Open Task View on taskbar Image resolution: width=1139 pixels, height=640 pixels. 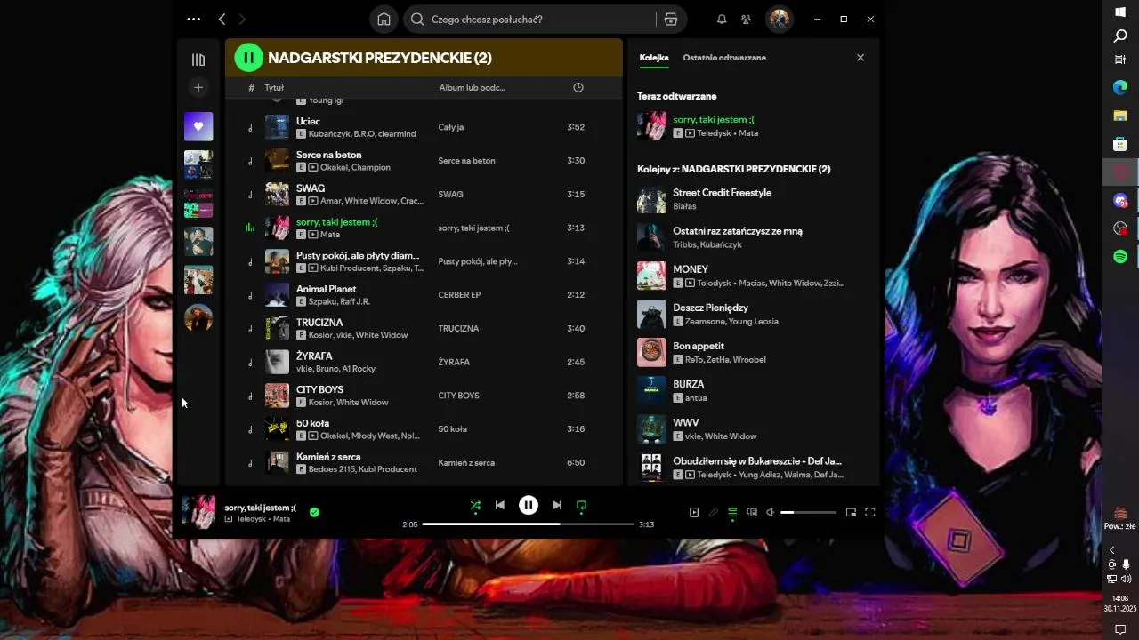tap(1120, 60)
